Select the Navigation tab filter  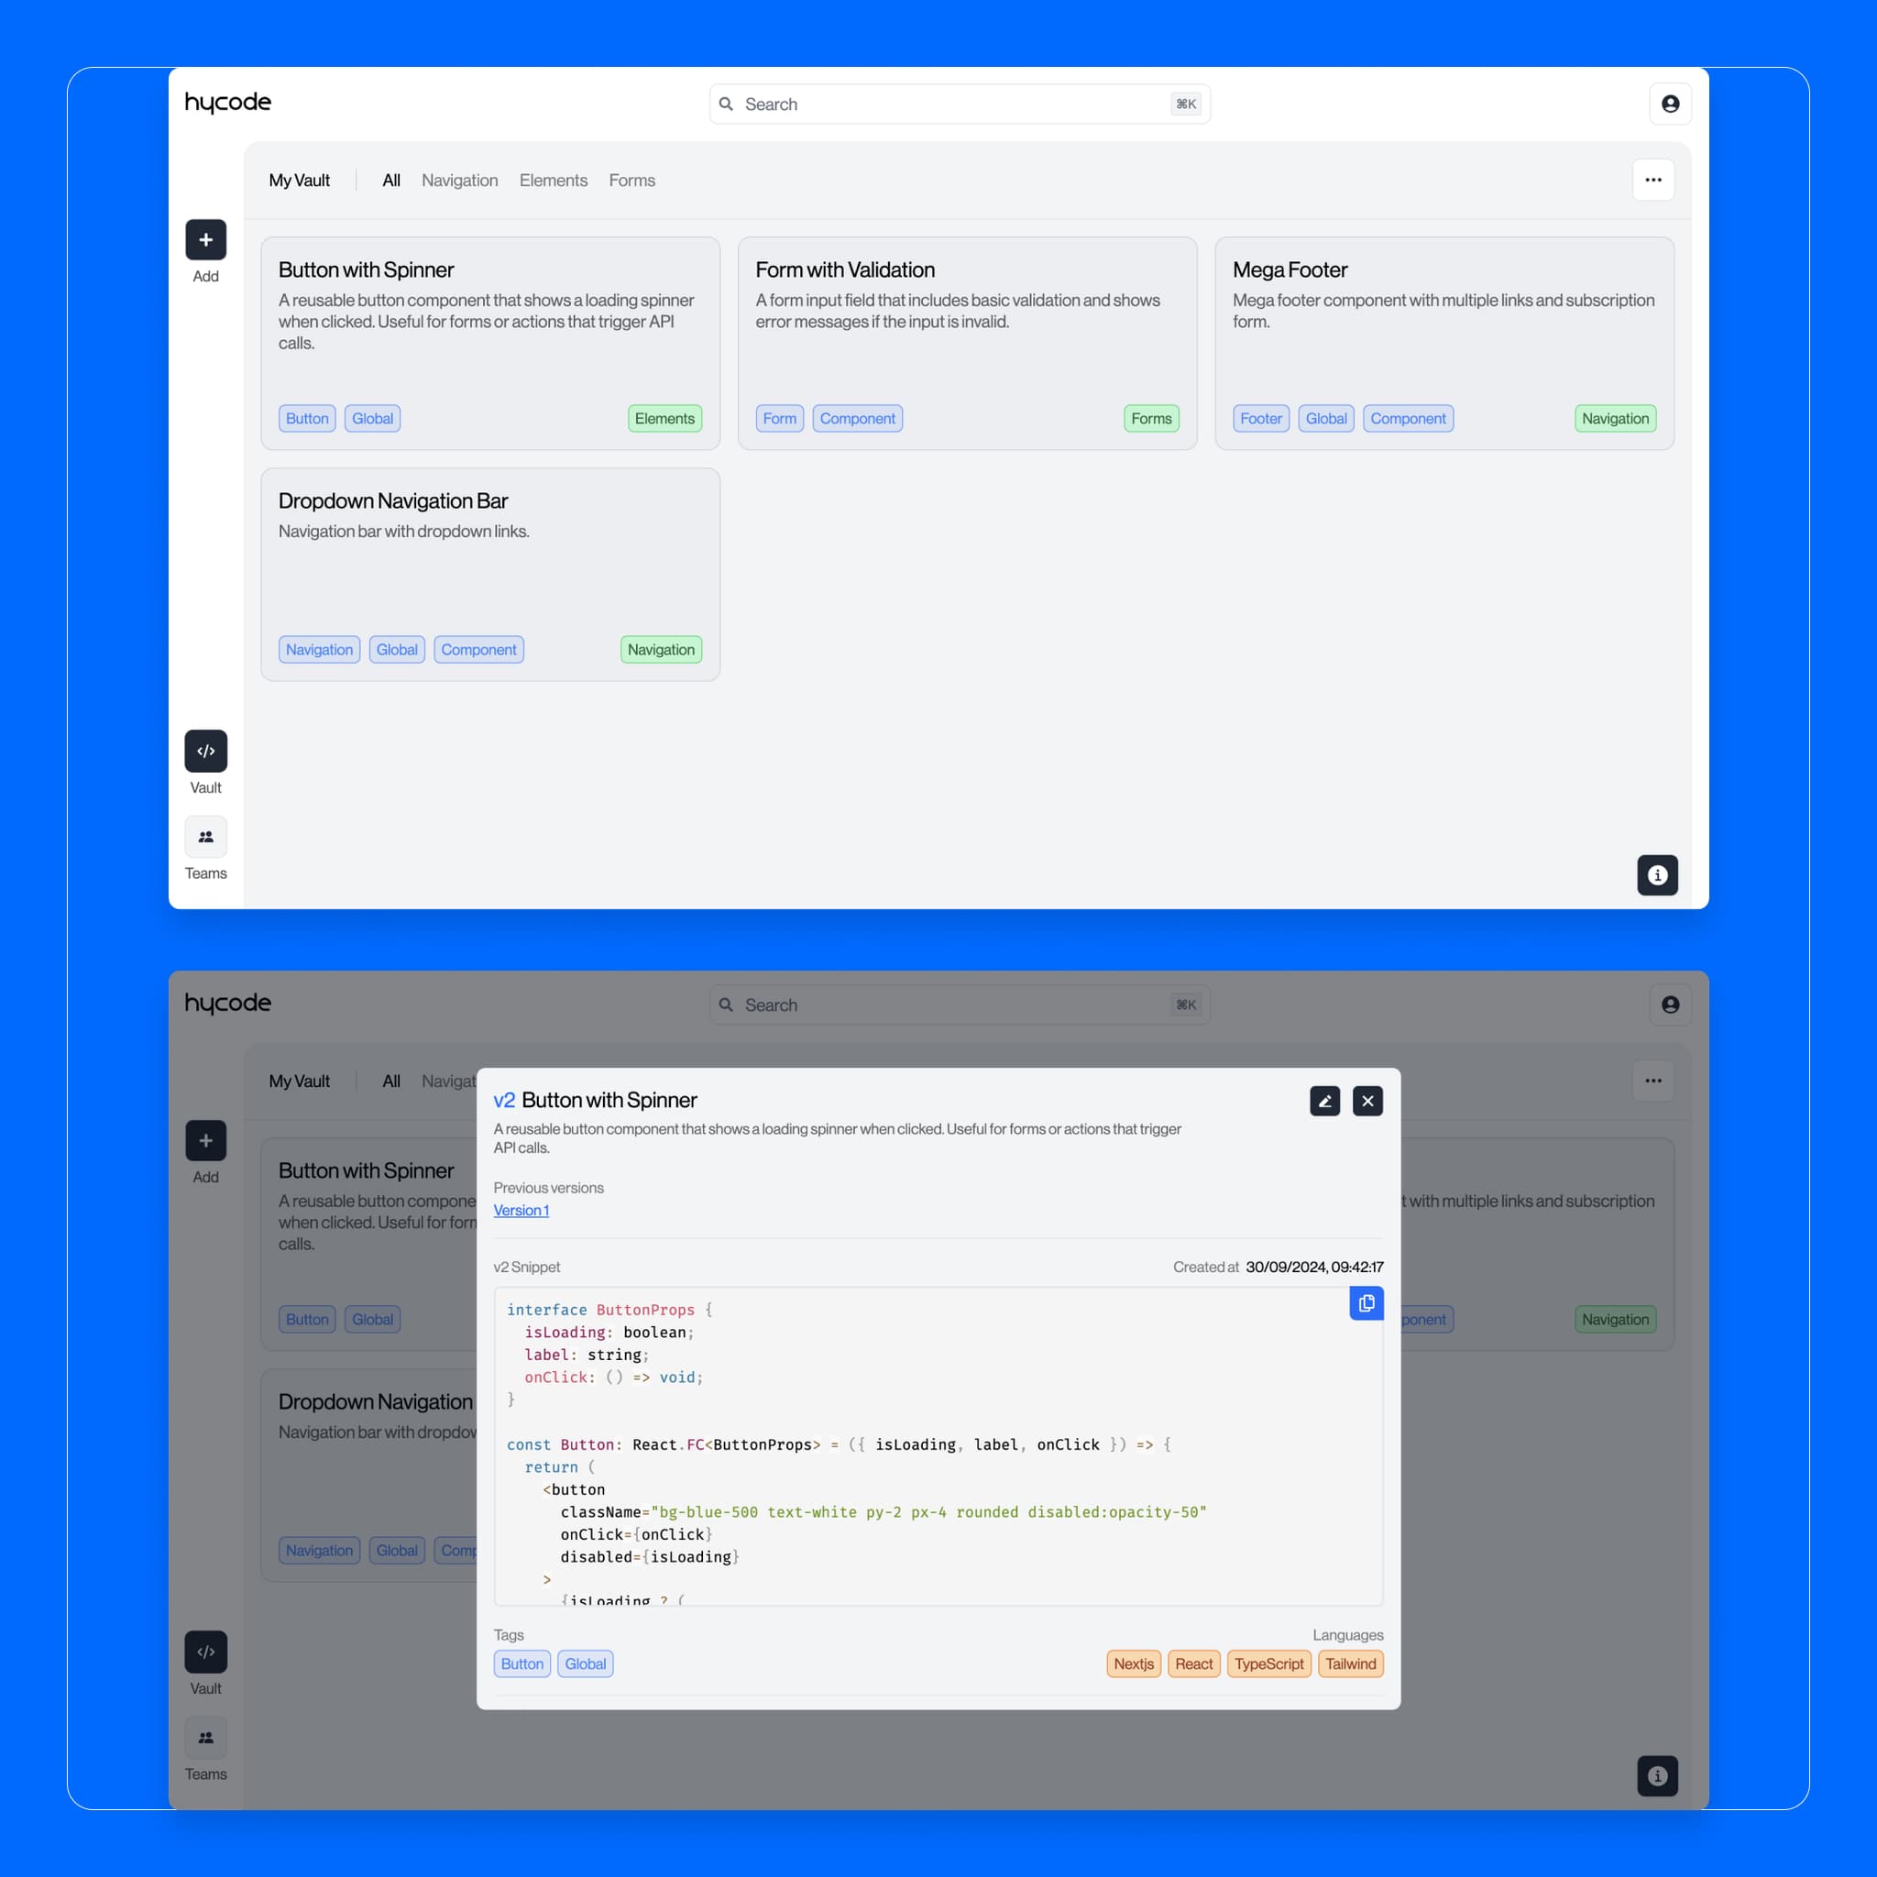pyautogui.click(x=459, y=179)
